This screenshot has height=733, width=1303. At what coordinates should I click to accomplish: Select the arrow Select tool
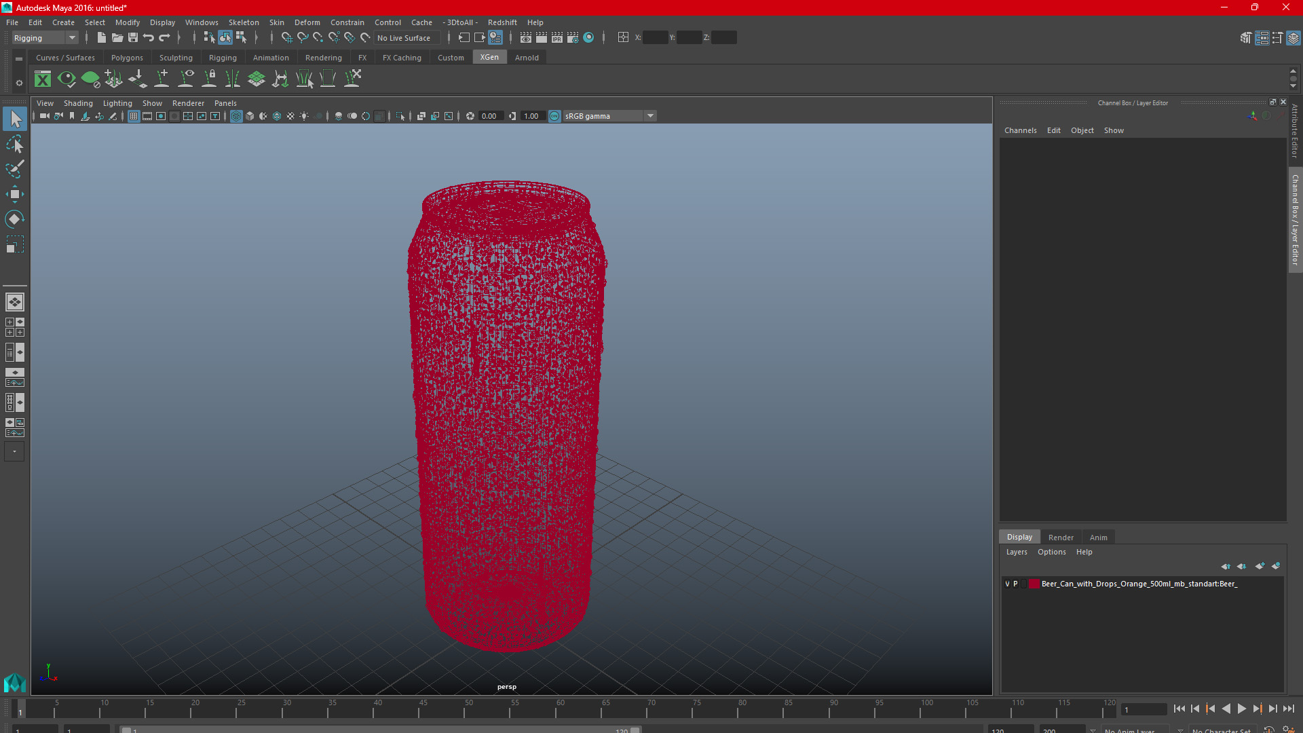click(x=15, y=119)
